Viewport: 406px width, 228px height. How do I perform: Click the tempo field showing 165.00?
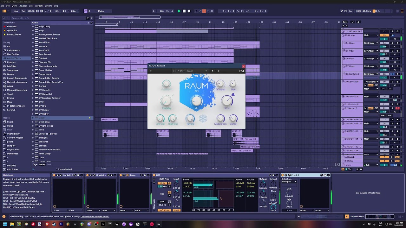click(x=31, y=11)
